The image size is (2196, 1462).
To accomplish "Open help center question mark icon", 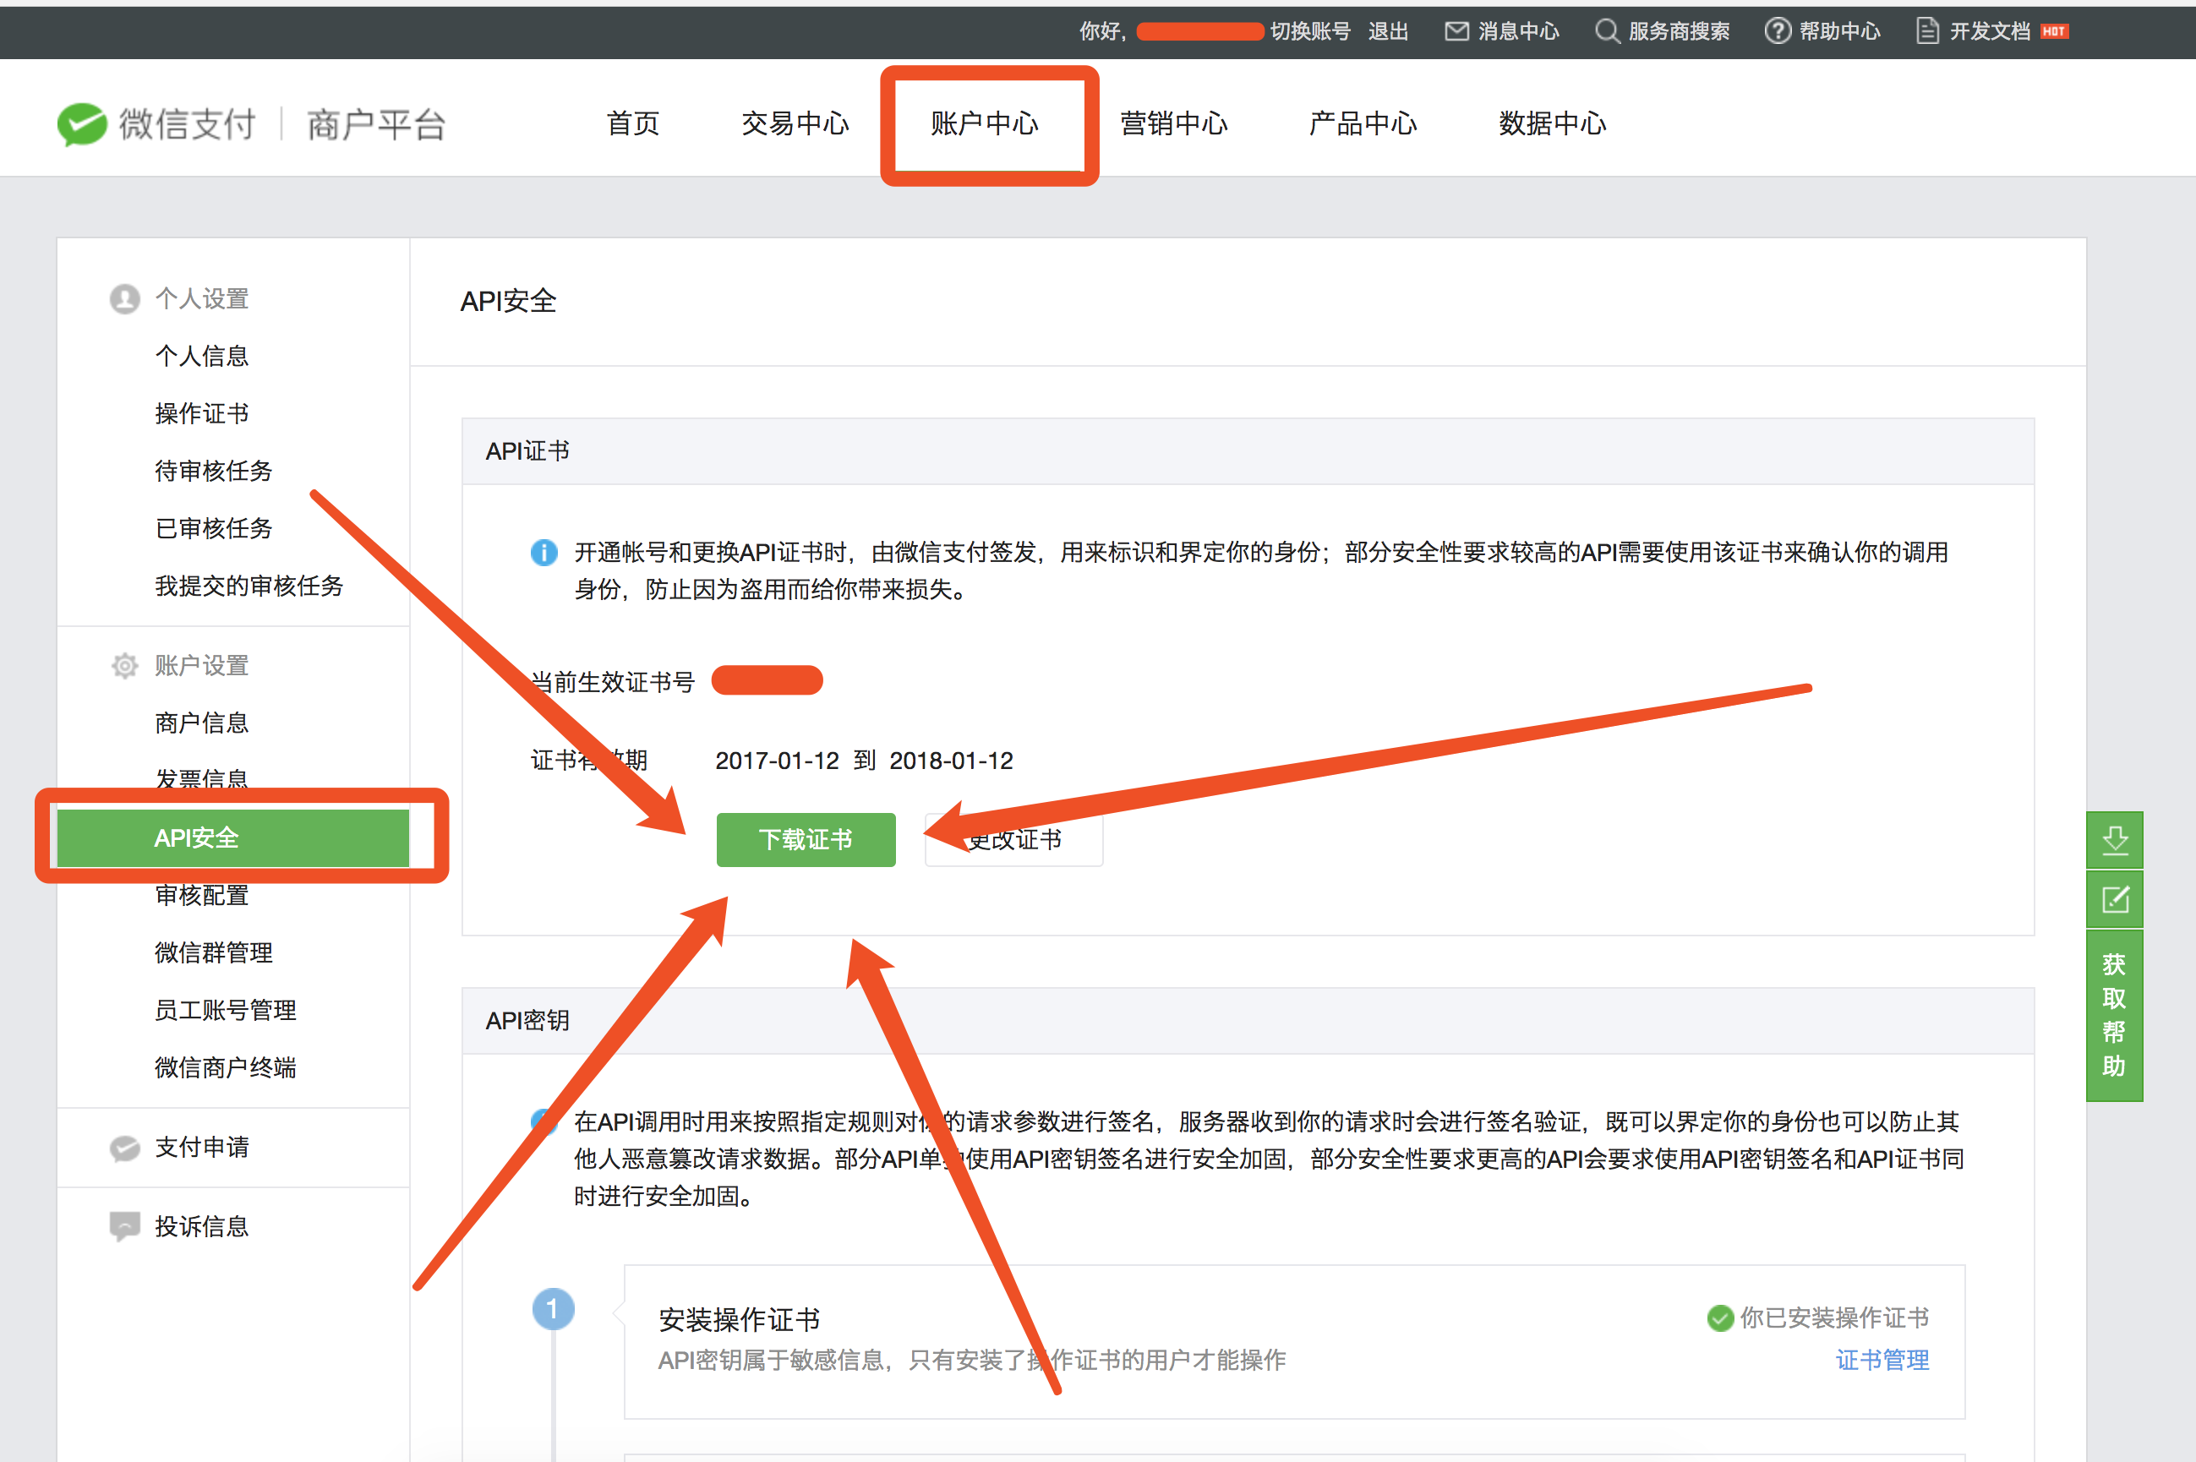I will pyautogui.click(x=1778, y=32).
